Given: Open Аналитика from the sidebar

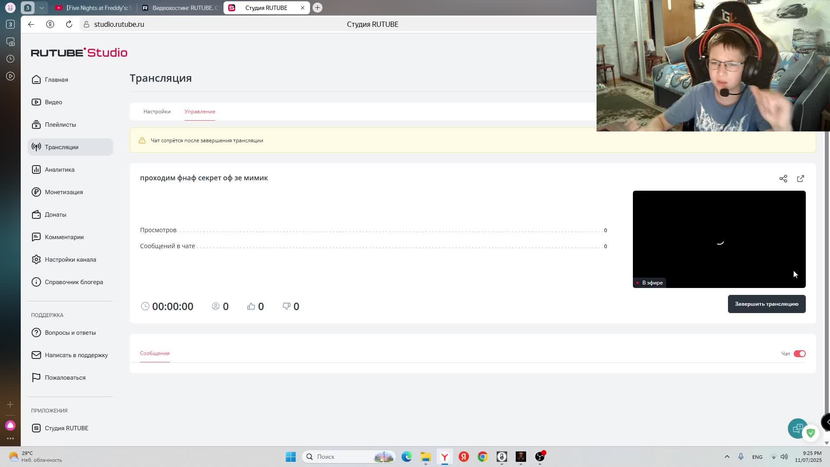Looking at the screenshot, I should (x=59, y=170).
